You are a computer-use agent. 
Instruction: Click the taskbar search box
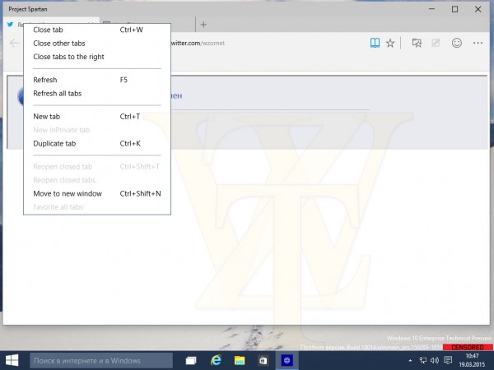(x=101, y=361)
